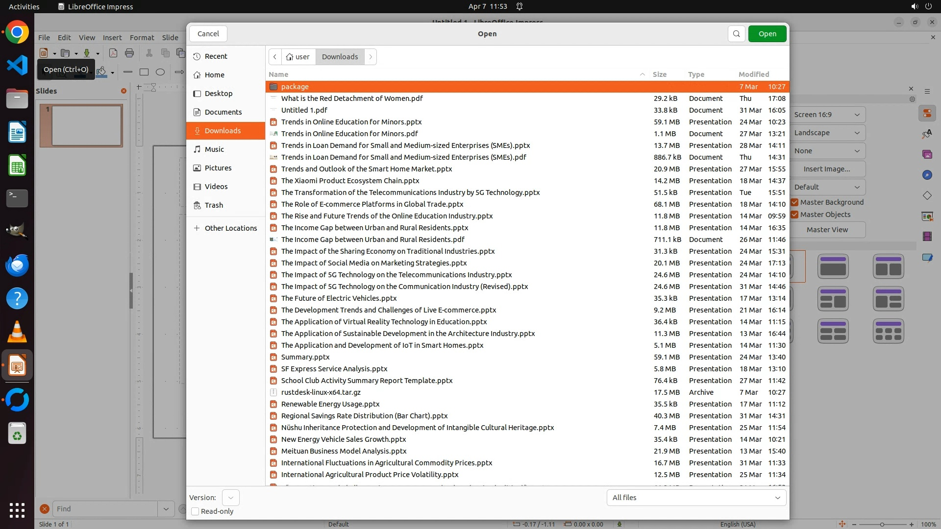Click the Export as PDF toolbar icon

[113, 53]
